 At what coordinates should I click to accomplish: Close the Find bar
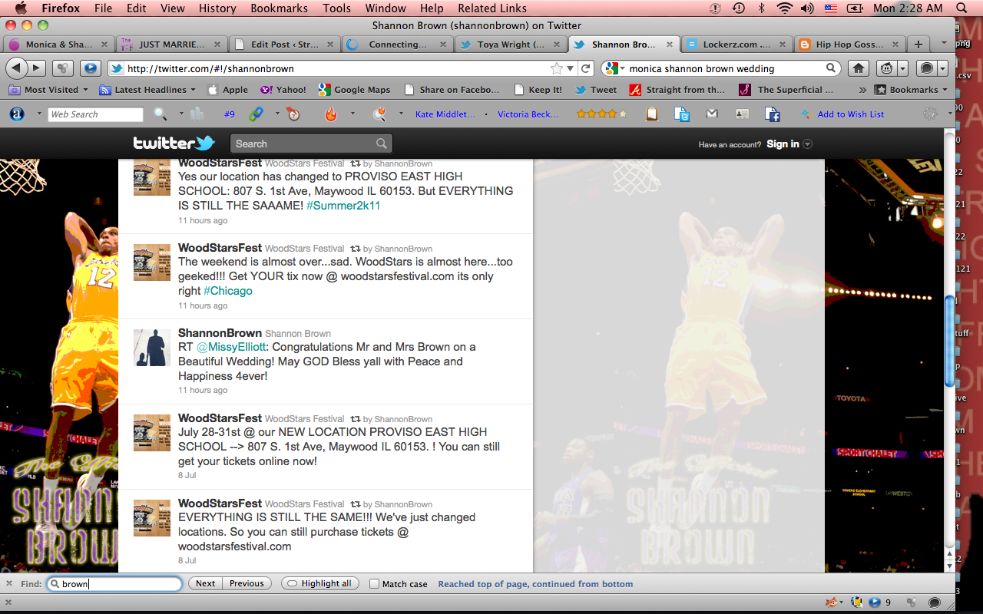(9, 583)
